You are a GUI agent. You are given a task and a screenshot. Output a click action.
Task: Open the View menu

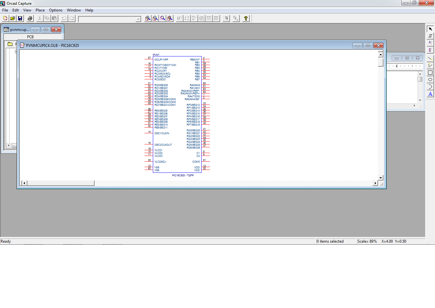27,10
